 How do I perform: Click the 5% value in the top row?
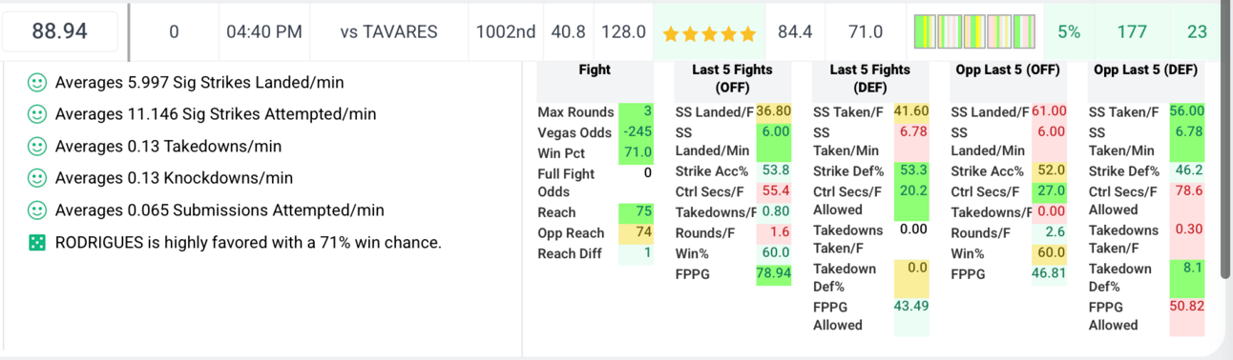tap(1069, 31)
